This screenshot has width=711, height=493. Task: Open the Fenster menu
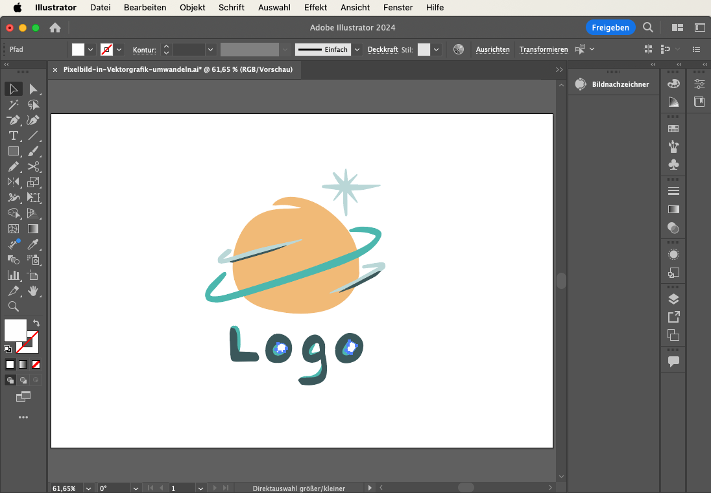(398, 8)
